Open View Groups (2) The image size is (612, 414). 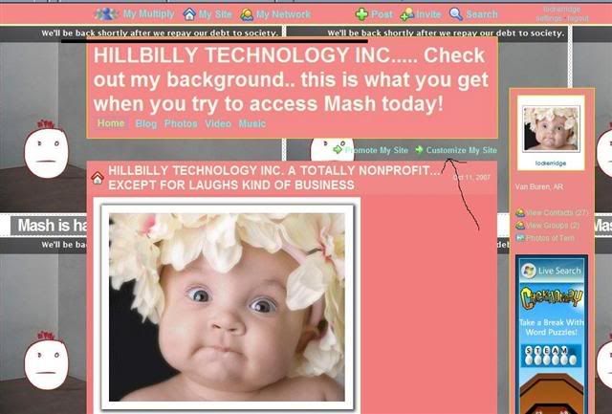click(x=553, y=225)
